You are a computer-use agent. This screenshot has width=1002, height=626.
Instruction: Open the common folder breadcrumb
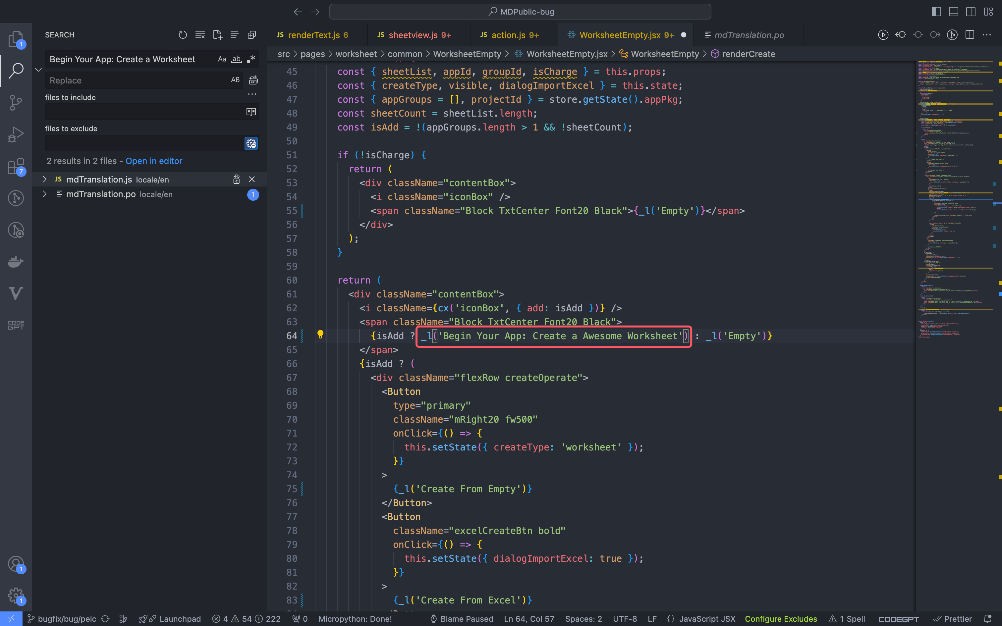click(405, 54)
